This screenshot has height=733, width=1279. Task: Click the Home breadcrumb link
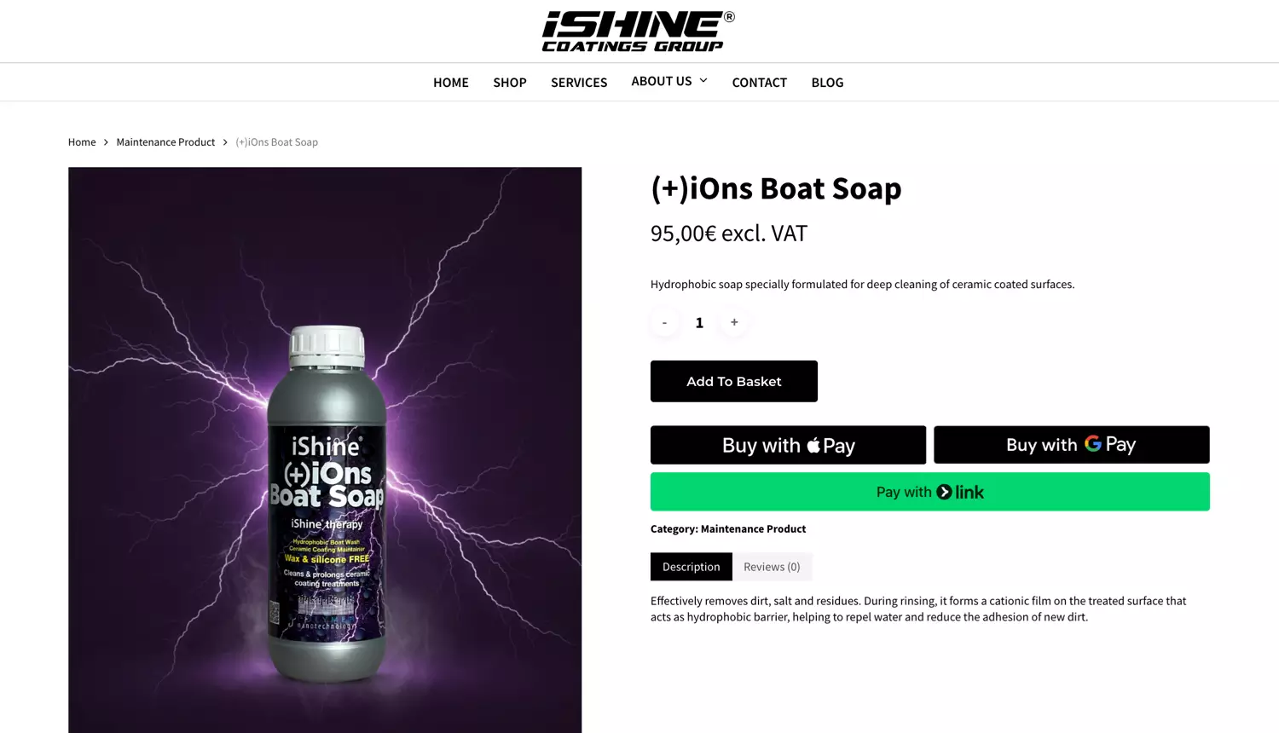(x=82, y=142)
